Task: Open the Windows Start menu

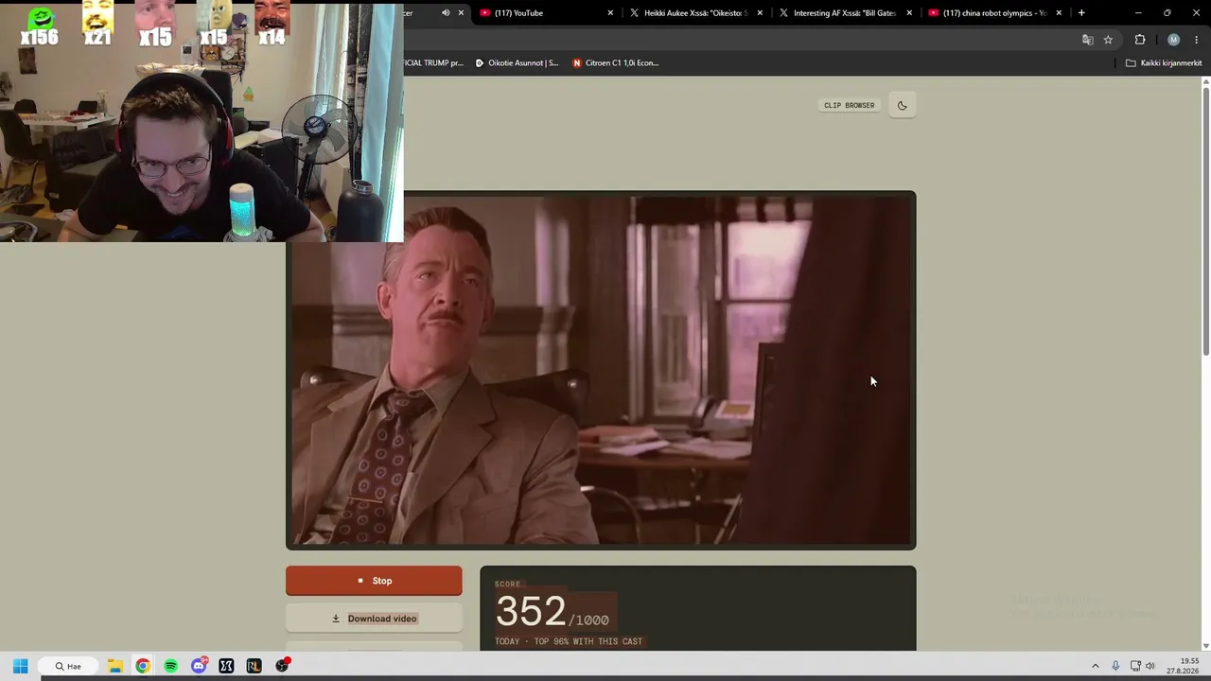Action: click(20, 666)
